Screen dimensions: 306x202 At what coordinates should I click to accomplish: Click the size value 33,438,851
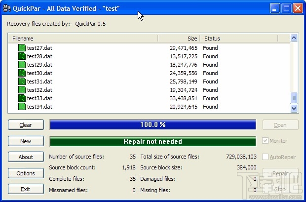click(x=184, y=98)
